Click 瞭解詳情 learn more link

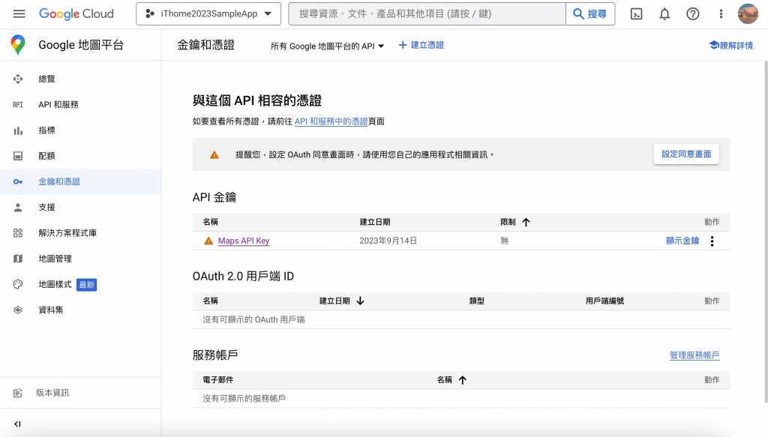[730, 45]
